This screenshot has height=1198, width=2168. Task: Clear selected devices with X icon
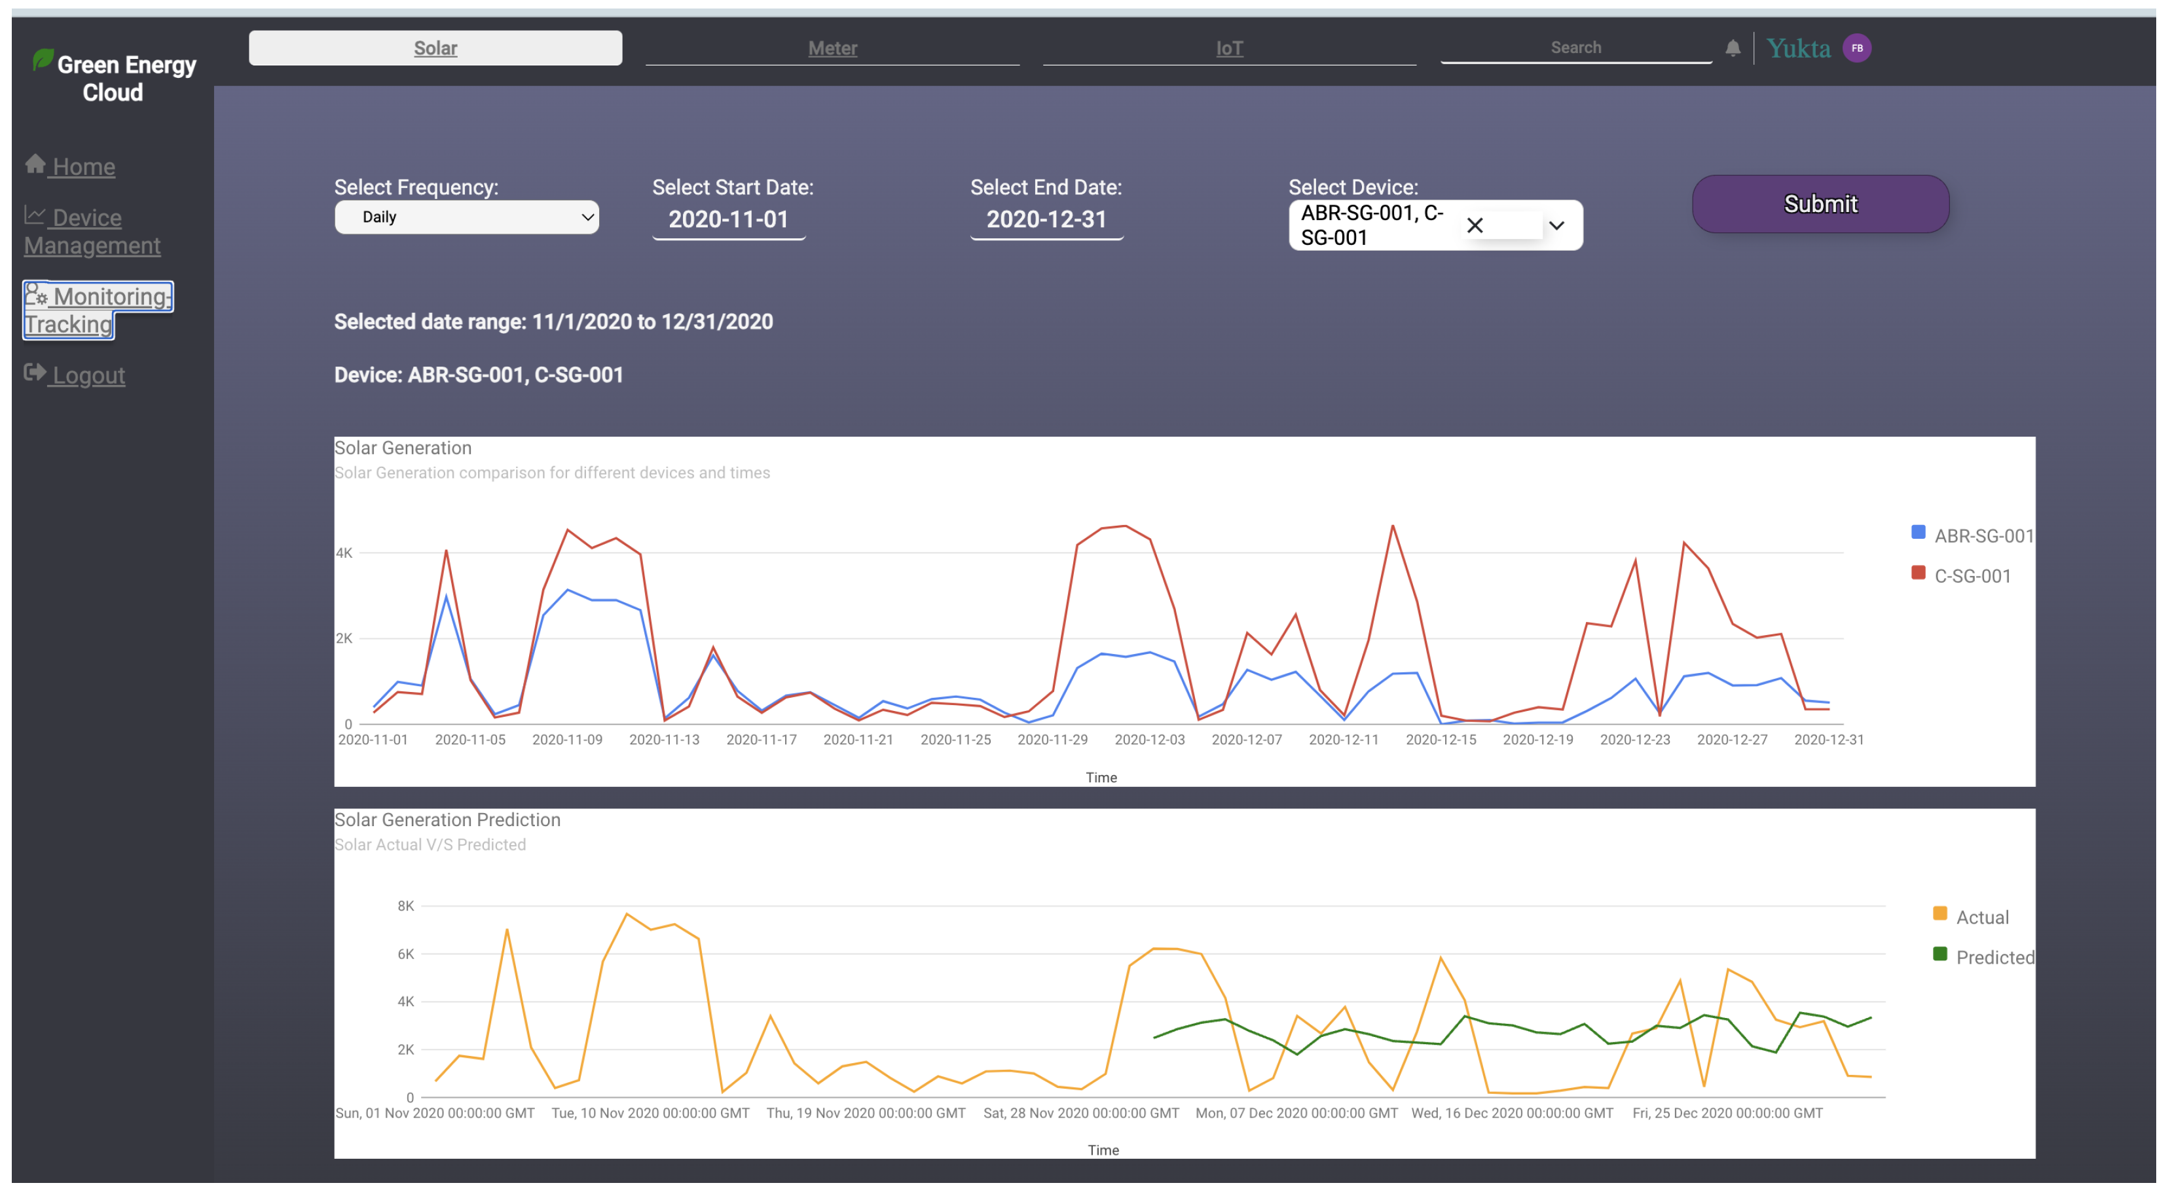coord(1475,225)
